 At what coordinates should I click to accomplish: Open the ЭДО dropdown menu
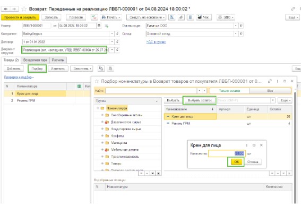pos(226,18)
